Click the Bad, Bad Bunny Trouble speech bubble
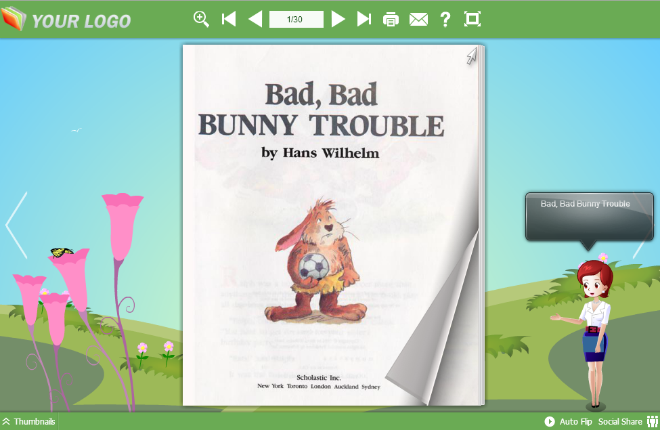Image resolution: width=660 pixels, height=430 pixels. (x=589, y=217)
